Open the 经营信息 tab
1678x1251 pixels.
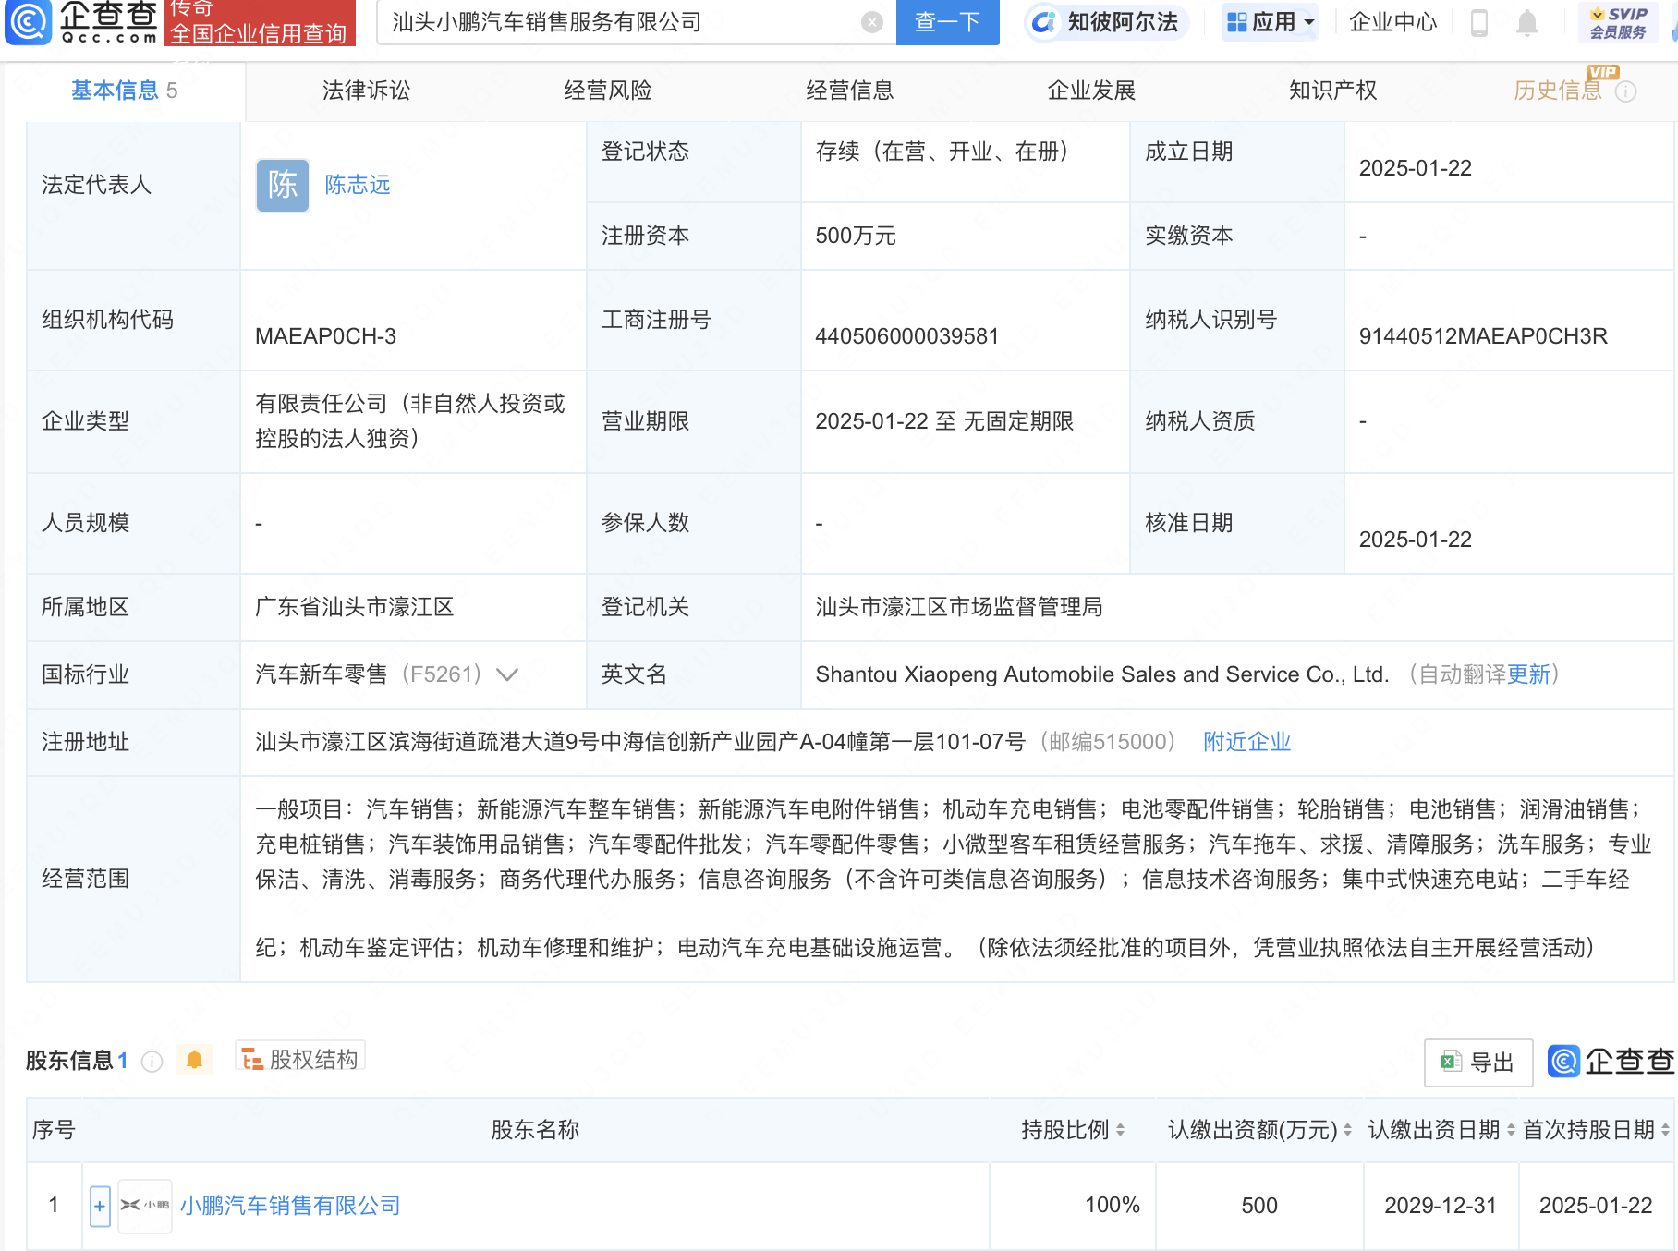[x=849, y=91]
